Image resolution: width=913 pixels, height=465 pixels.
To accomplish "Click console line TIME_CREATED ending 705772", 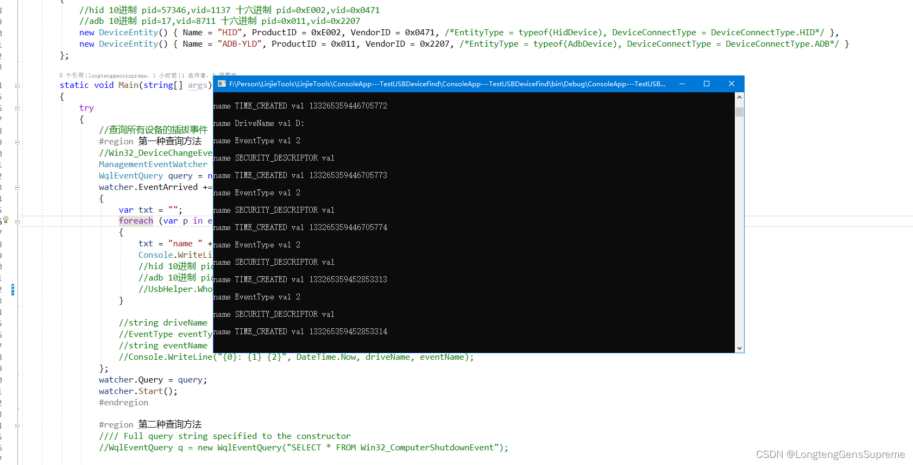I will [300, 106].
